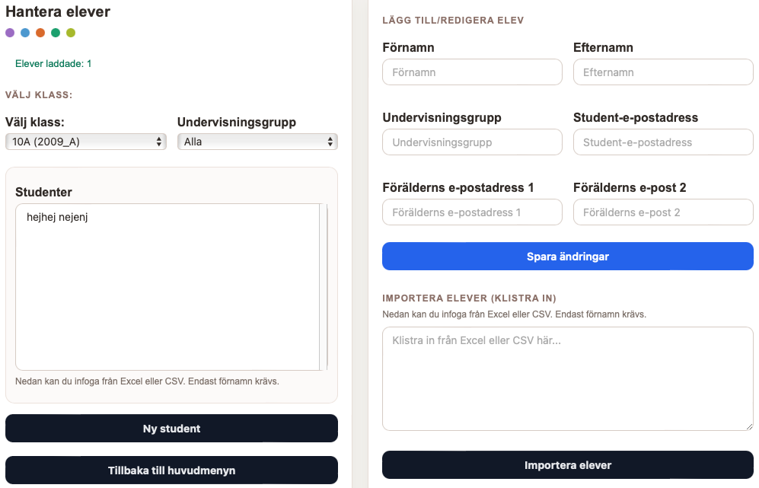Expand the Undervisningsgrupp filter dropdown
The height and width of the screenshot is (488, 759).
coord(257,142)
